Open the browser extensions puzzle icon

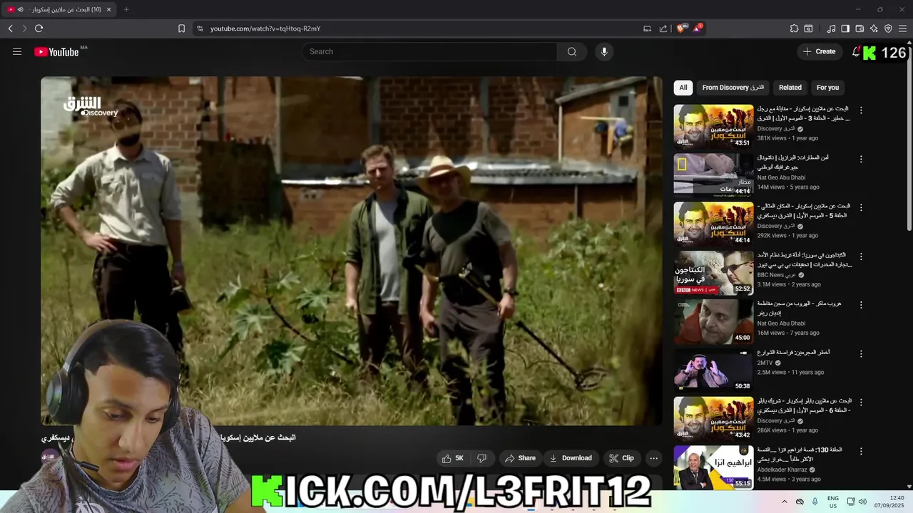coord(794,28)
